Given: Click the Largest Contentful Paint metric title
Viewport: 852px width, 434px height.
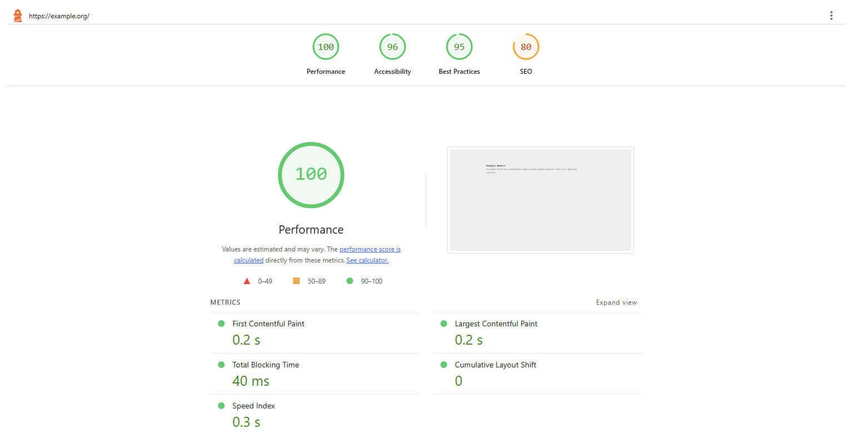Looking at the screenshot, I should 496,324.
